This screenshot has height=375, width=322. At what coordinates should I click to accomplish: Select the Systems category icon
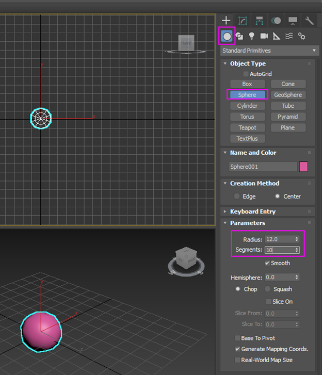tap(302, 36)
